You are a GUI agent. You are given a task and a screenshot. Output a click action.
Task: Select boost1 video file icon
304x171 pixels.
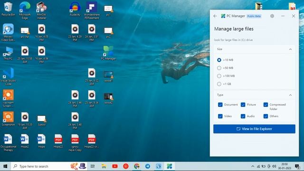pos(108,76)
